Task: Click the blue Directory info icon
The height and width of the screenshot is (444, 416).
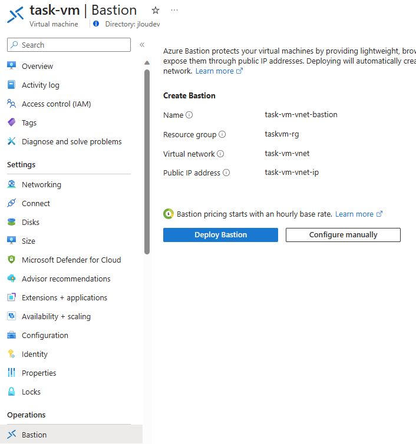Action: (x=96, y=24)
